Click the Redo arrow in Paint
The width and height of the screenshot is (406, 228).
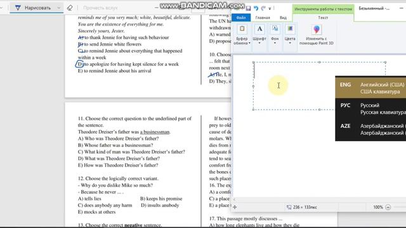tap(263, 8)
